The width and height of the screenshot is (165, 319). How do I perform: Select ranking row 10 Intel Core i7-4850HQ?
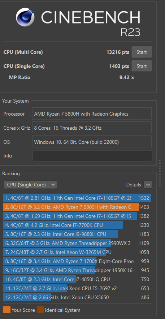(x=77, y=279)
